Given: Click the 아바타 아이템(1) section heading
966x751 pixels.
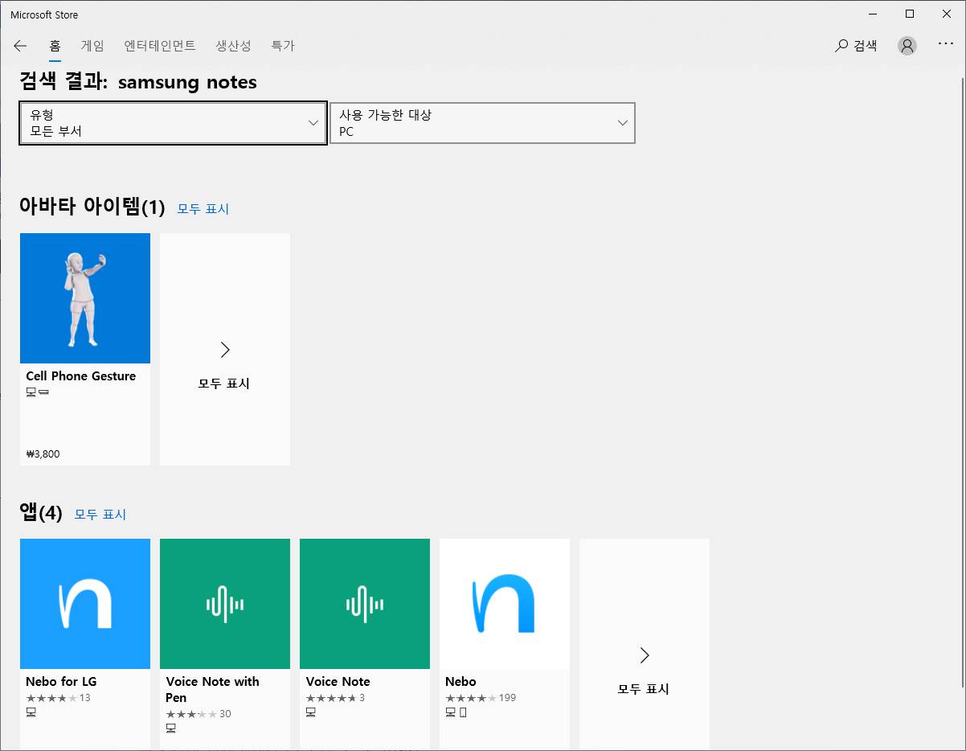Looking at the screenshot, I should click(x=92, y=207).
